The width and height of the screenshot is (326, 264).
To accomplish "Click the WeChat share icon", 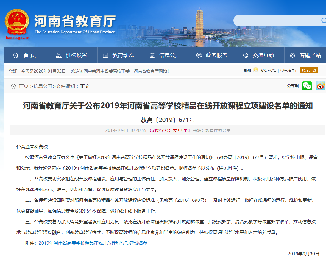I will (x=307, y=86).
